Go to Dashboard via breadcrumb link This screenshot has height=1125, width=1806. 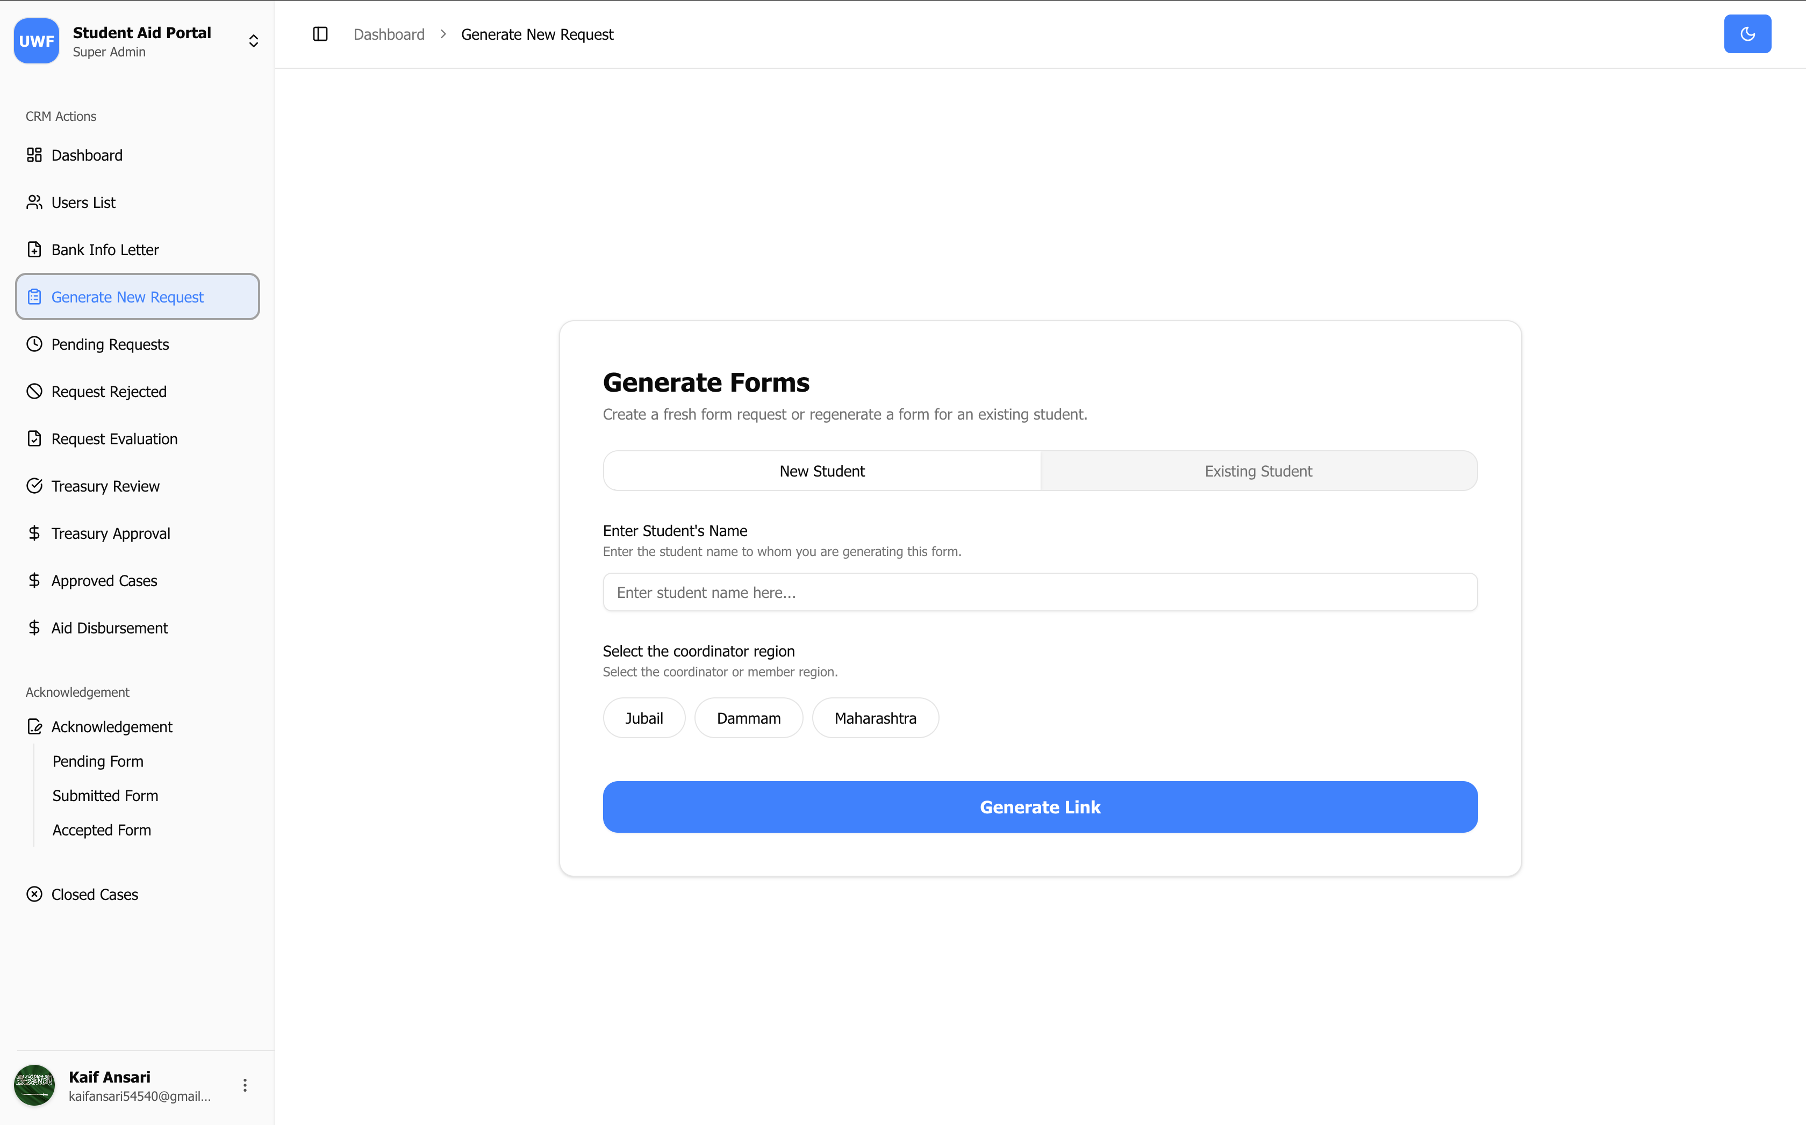pyautogui.click(x=389, y=34)
